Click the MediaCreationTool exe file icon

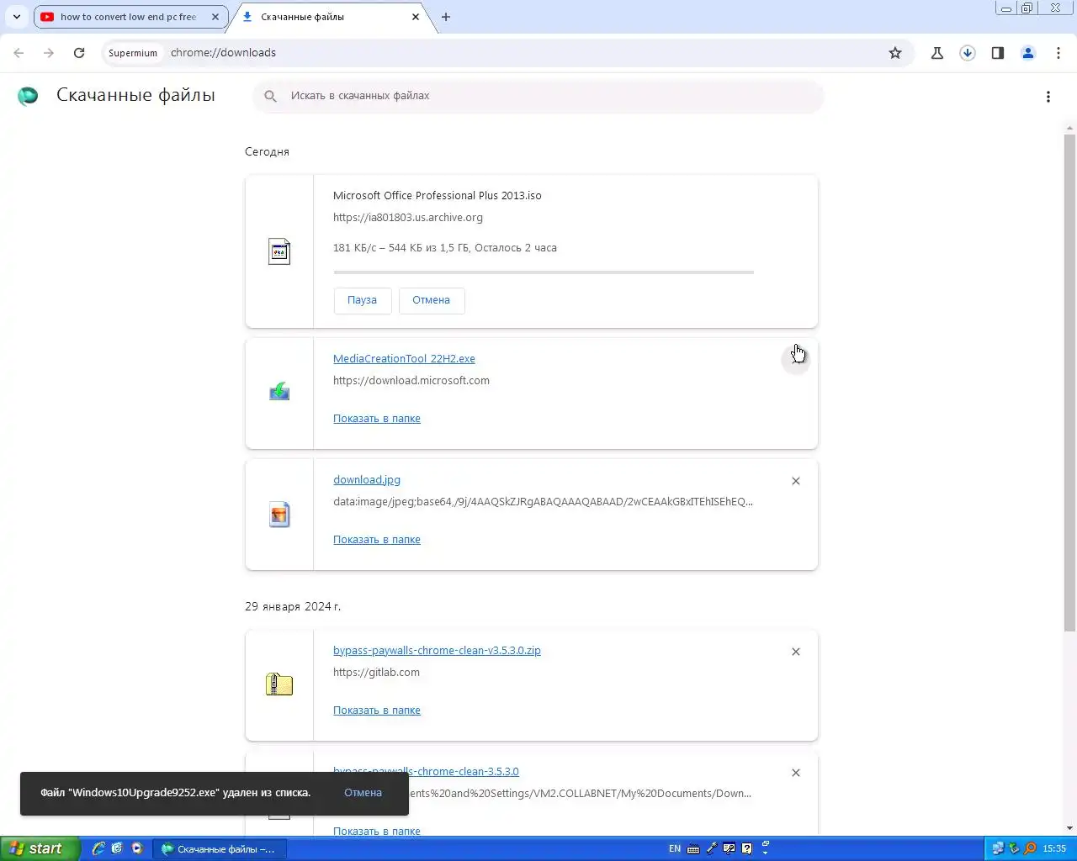click(279, 392)
